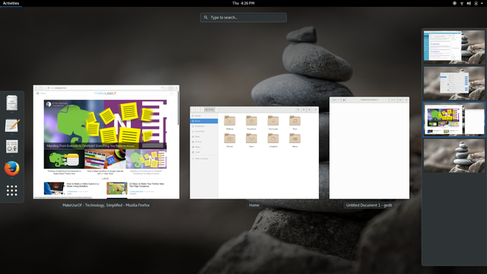
Task: Switch to the empty fourth workspace
Action: point(454,155)
